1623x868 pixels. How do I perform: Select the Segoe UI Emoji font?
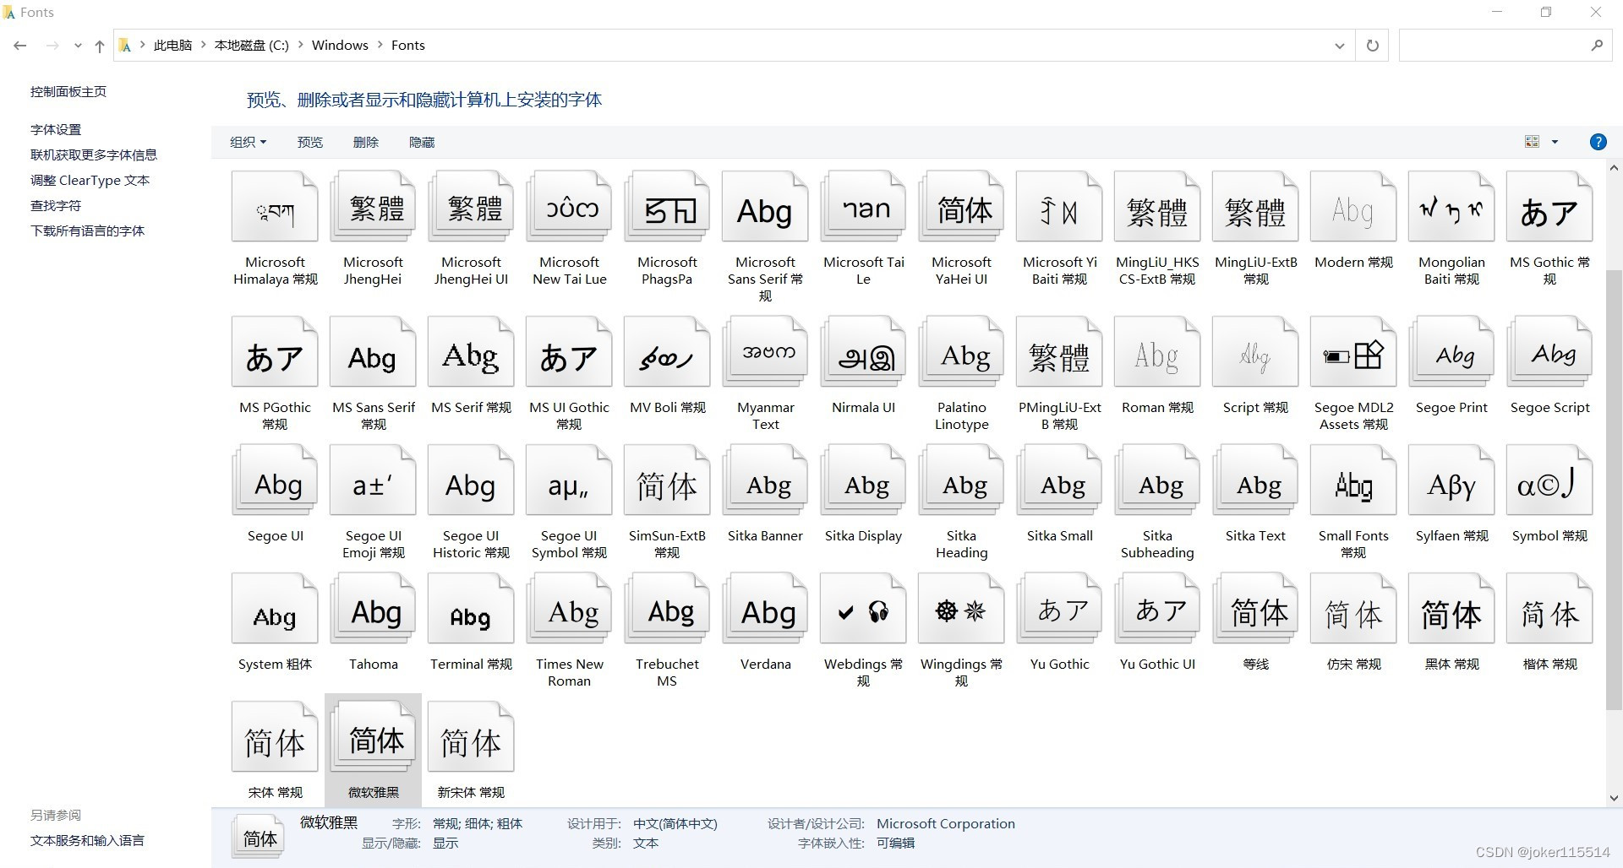[x=373, y=481]
